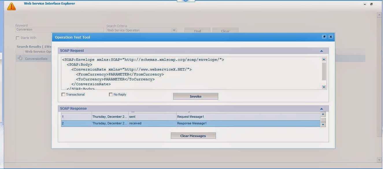Viewport: 383px width, 169px height.
Task: Pin the Operation Test Tool dialog
Action: (324, 37)
